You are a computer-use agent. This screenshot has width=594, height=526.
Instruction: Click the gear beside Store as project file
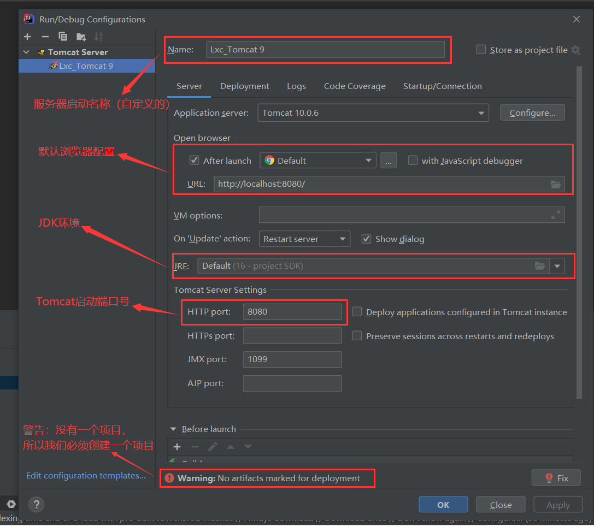pyautogui.click(x=575, y=49)
